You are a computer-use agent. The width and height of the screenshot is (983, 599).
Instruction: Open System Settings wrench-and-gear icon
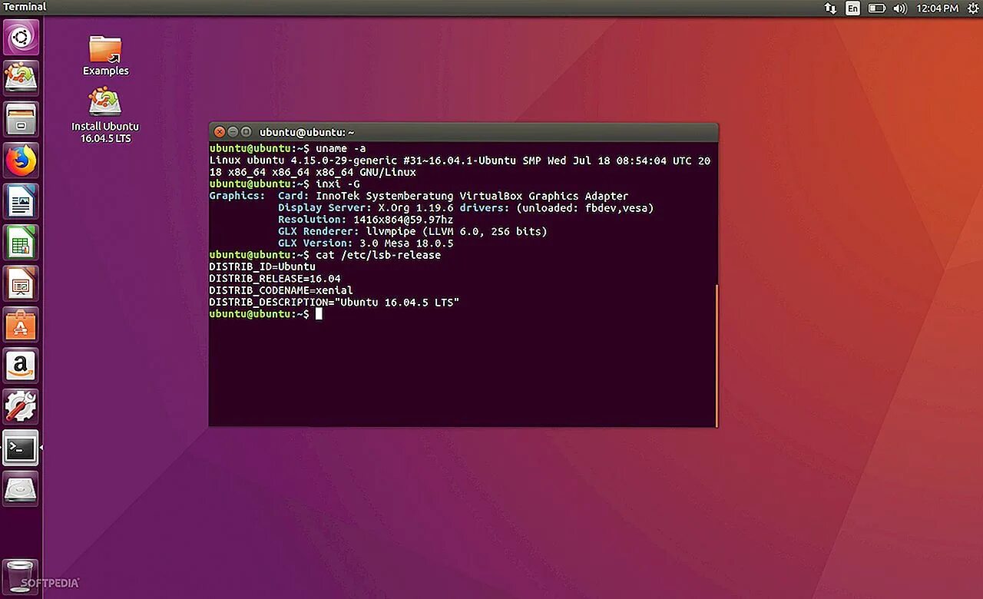pyautogui.click(x=21, y=407)
